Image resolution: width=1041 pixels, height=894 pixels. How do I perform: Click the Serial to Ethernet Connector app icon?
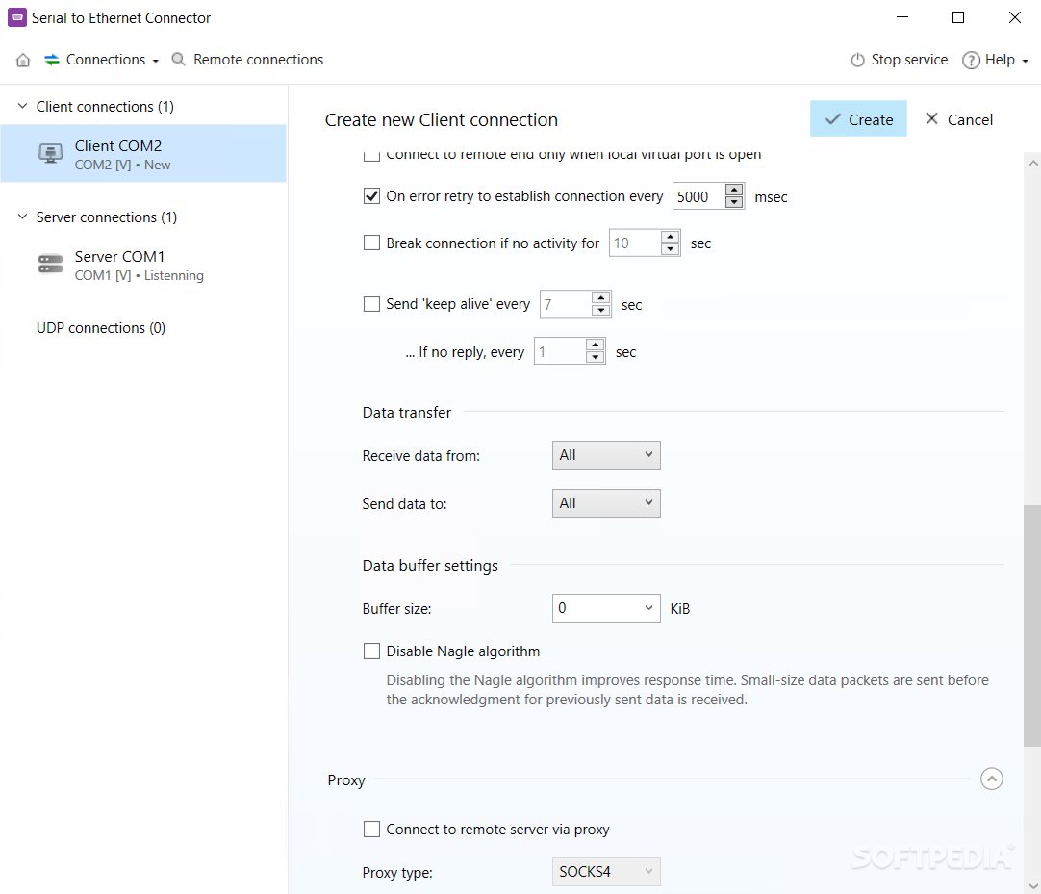pos(16,18)
